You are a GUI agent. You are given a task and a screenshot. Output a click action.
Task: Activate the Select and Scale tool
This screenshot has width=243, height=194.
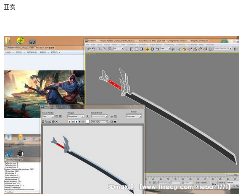pyautogui.click(x=157, y=49)
